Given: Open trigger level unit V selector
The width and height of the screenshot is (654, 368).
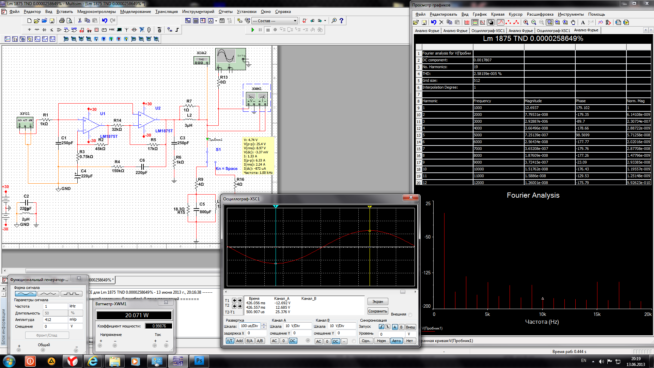Looking at the screenshot, I should coord(410,334).
